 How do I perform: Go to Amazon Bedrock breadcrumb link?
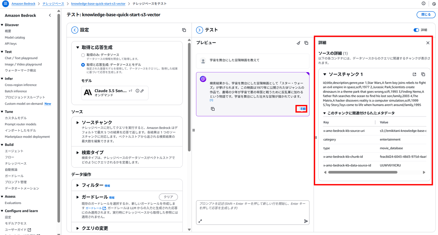point(24,3)
